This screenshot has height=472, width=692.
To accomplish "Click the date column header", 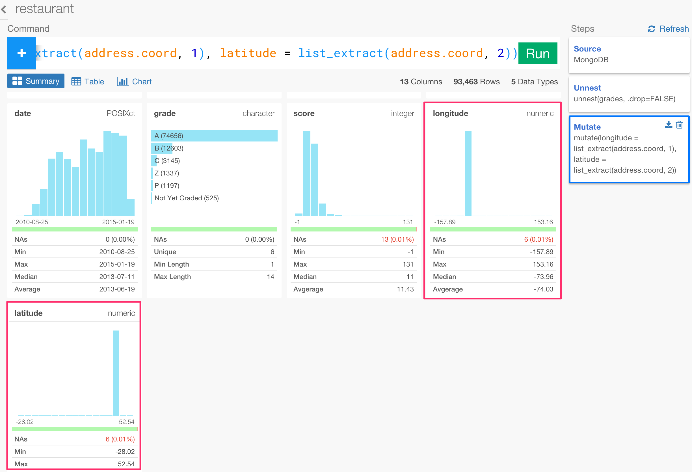I will click(23, 113).
